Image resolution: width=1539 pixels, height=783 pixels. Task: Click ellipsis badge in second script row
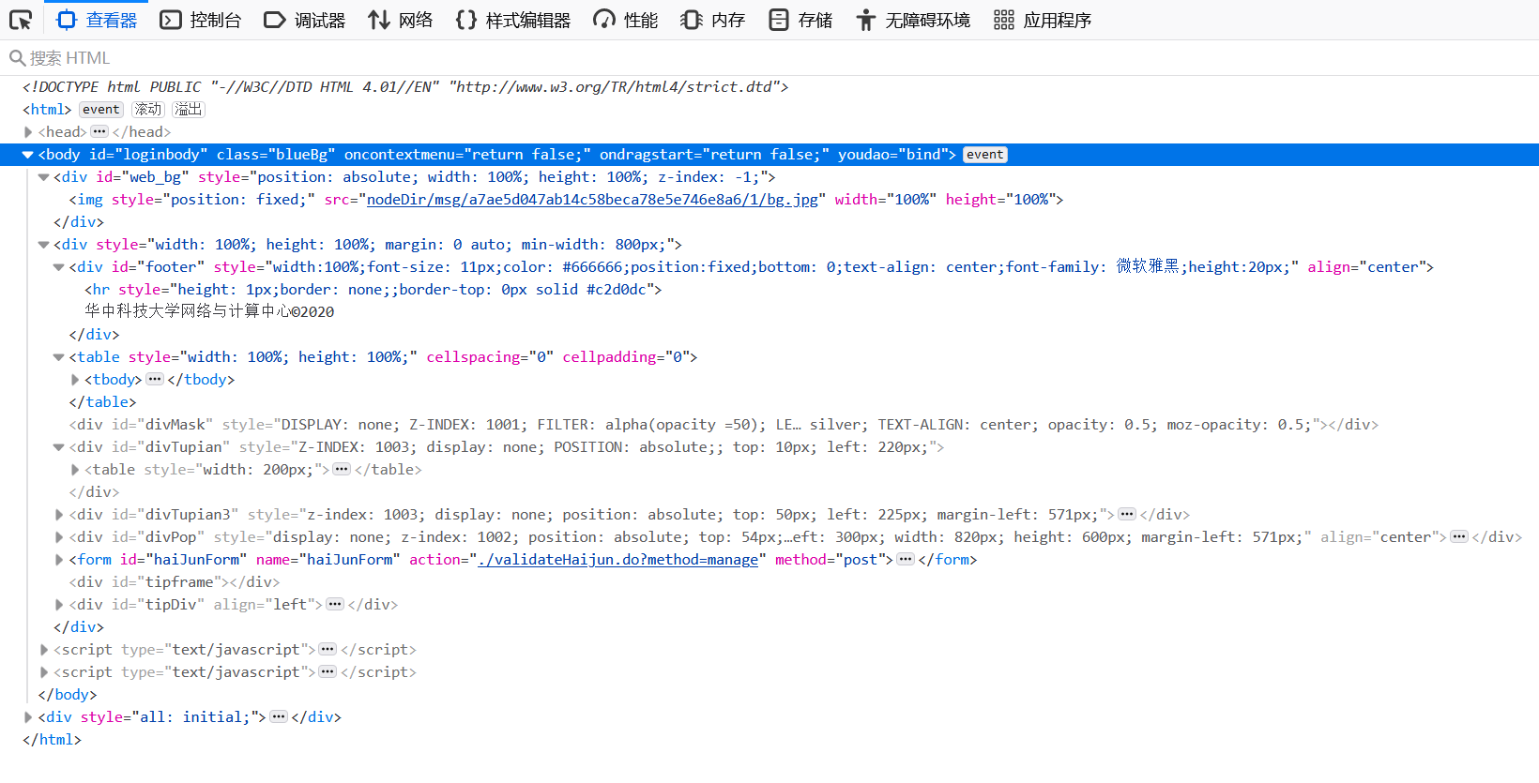(328, 672)
